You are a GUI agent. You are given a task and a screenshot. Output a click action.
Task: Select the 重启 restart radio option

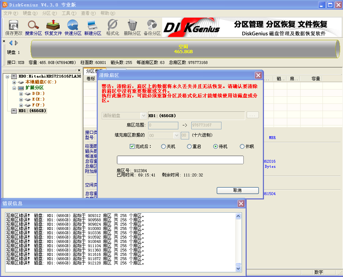coord(189,147)
